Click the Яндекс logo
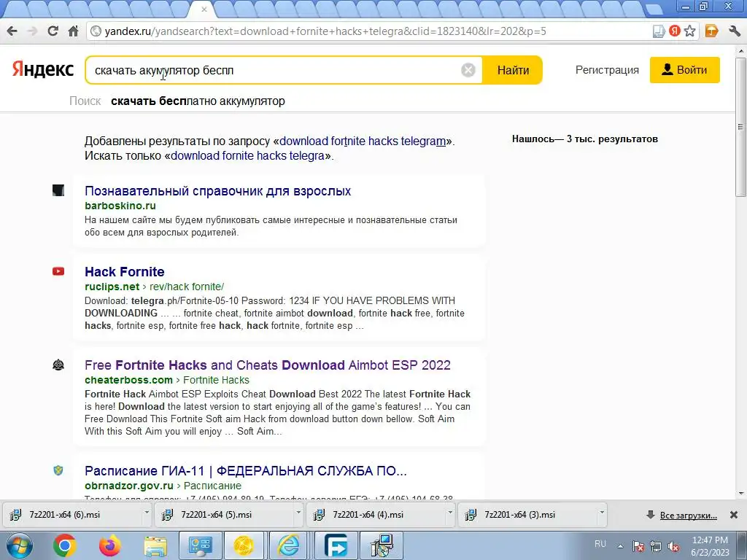The image size is (747, 560). pos(43,69)
